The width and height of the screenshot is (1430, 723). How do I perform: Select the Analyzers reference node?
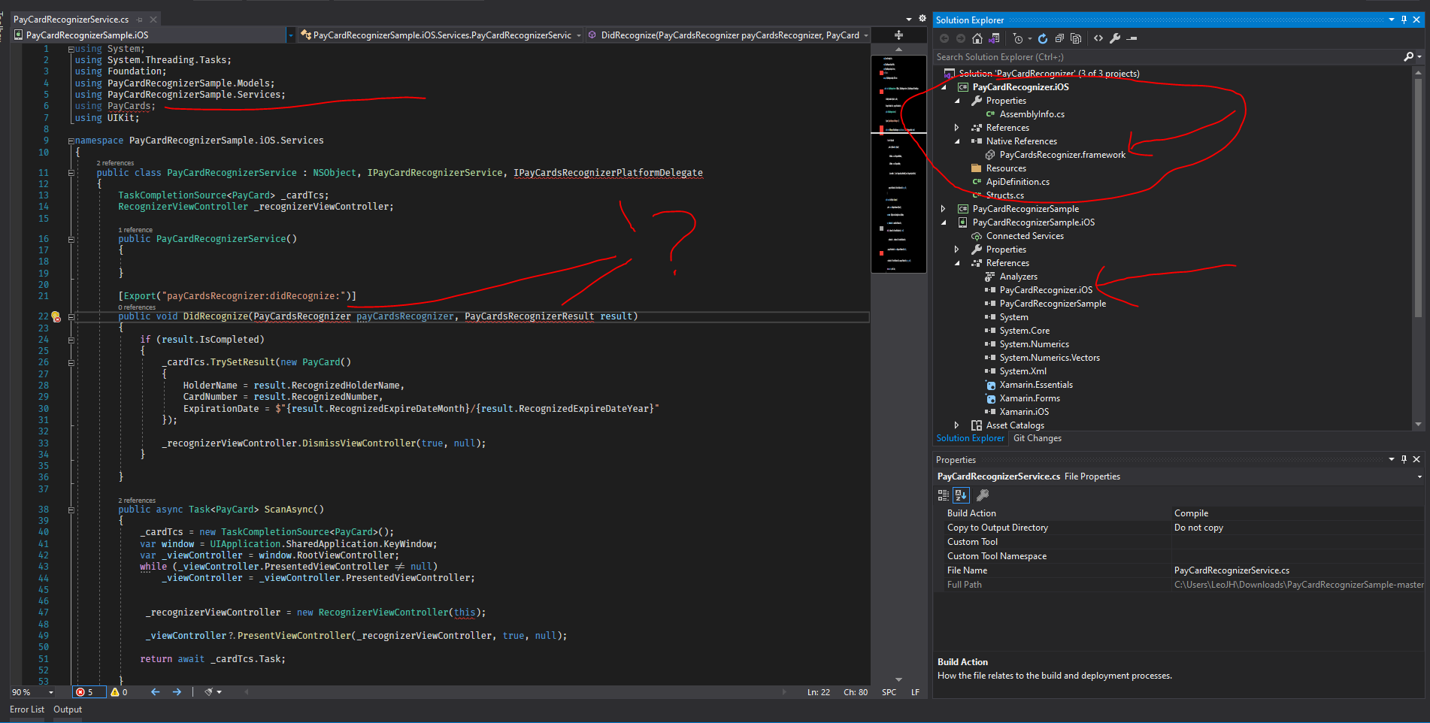[x=1019, y=277]
